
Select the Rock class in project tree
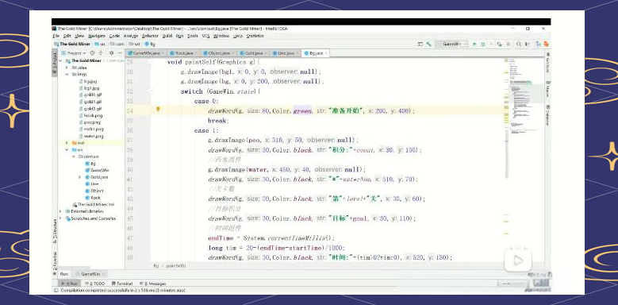pos(93,197)
